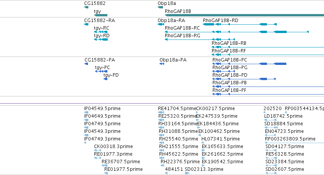The width and height of the screenshot is (324, 175).
Task: Select protein label RhoGAP18B-PC
Action: (230, 60)
